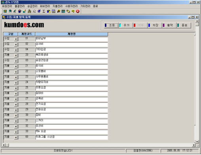201x155 pixels.
Task: Click the 계정명 column header
Action: click(x=72, y=34)
